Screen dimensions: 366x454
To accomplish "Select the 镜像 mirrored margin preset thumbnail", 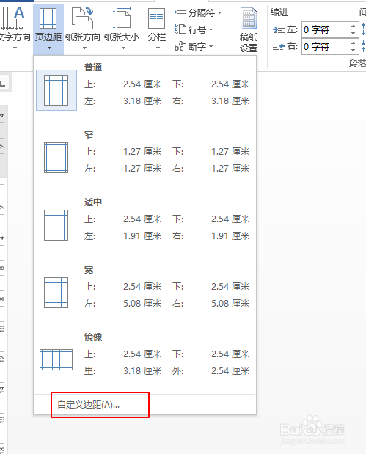I will pos(56,359).
